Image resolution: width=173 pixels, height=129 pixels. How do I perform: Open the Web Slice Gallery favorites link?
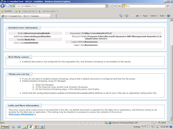click(x=48, y=11)
